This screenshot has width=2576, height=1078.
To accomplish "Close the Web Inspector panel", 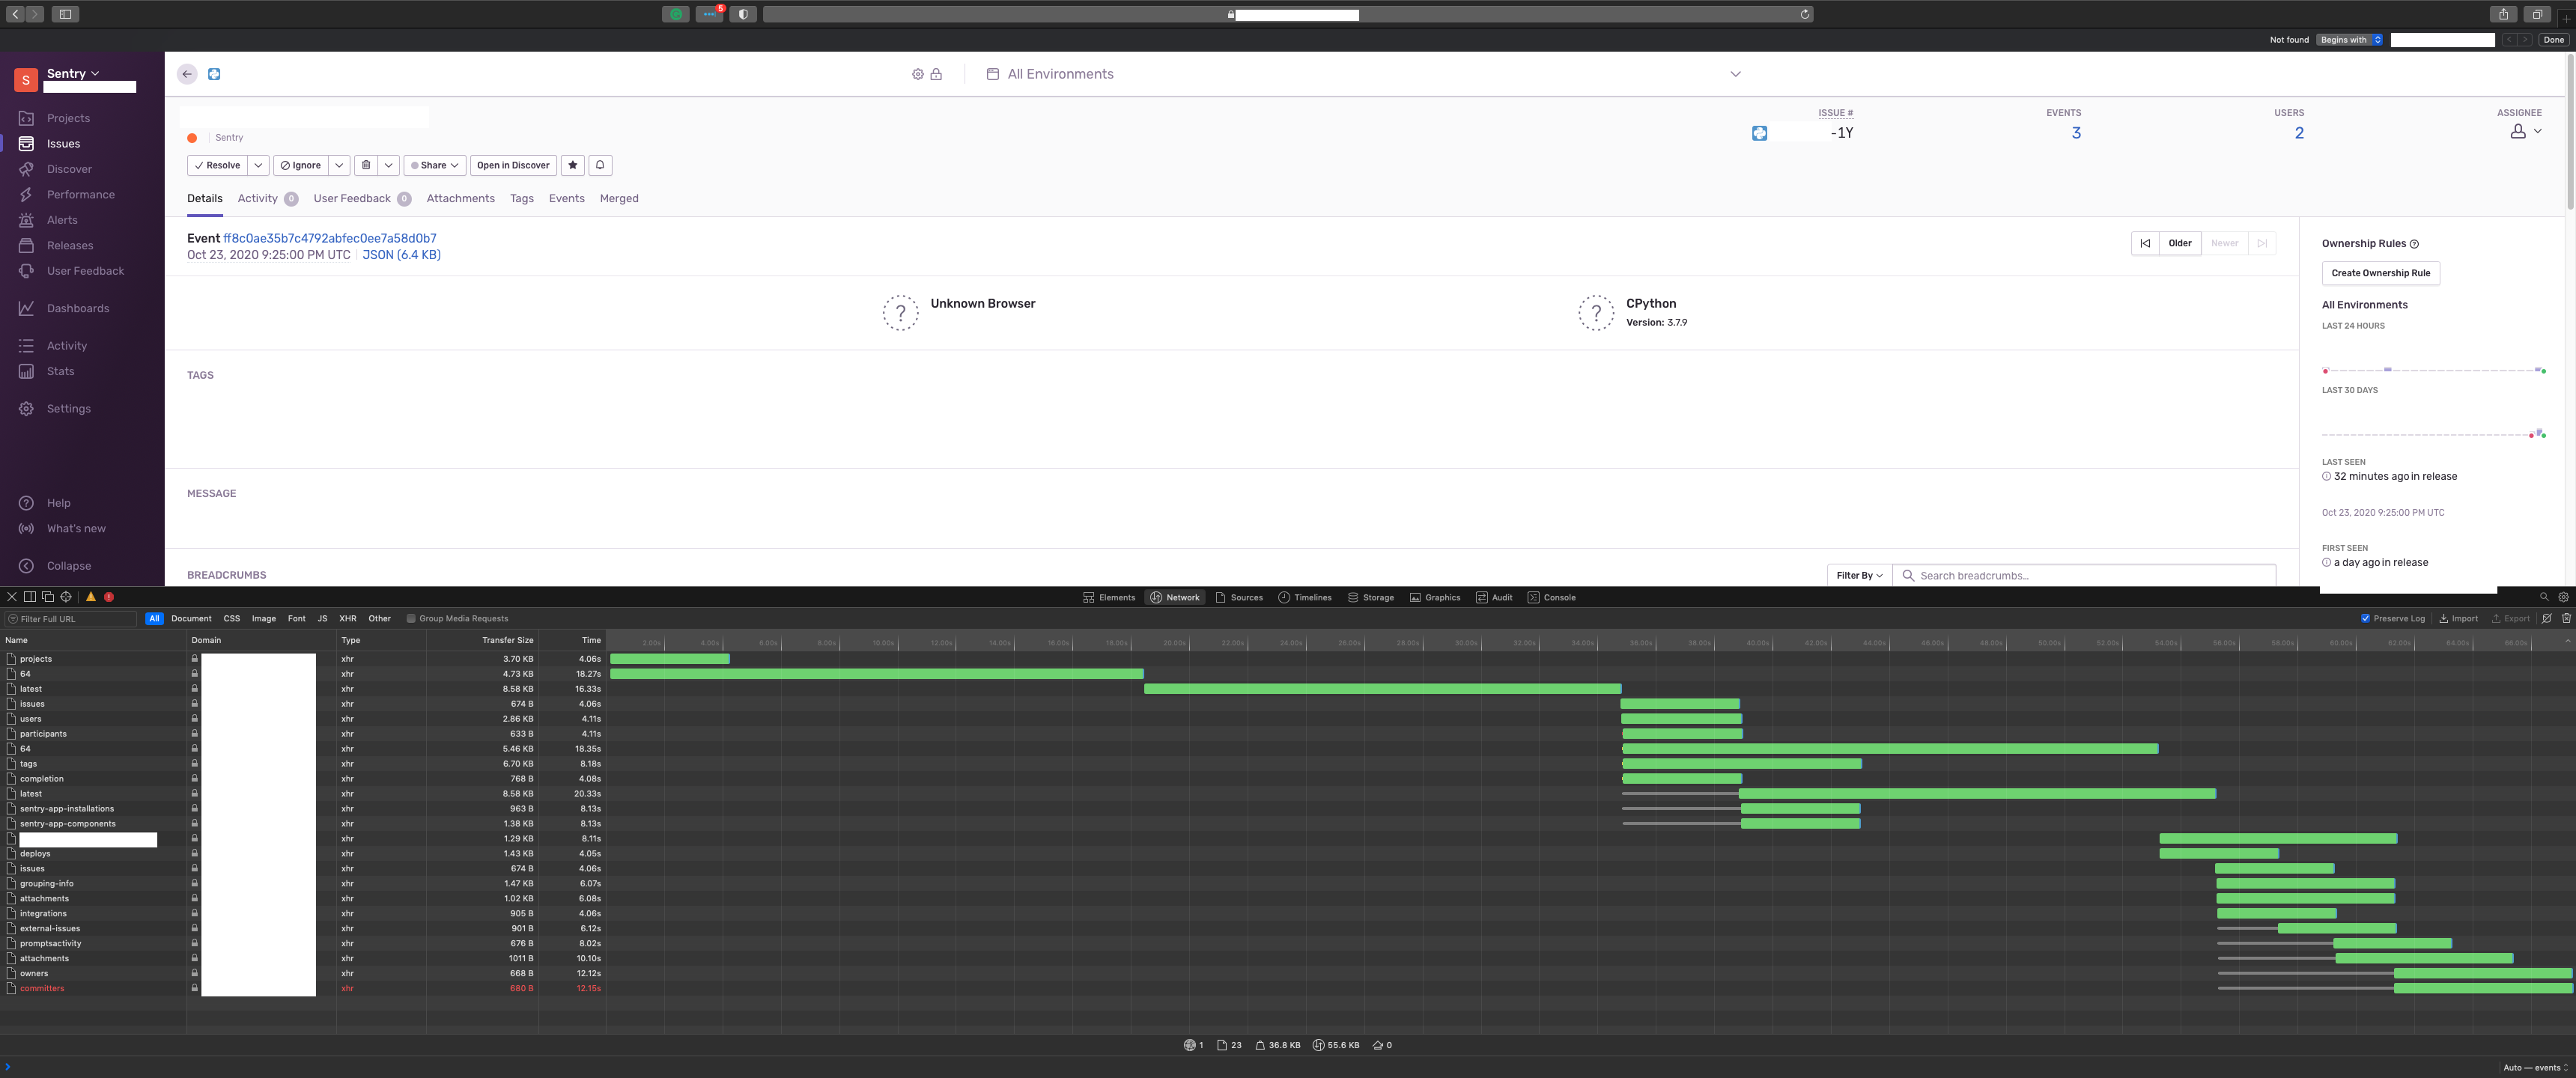I will click(12, 597).
